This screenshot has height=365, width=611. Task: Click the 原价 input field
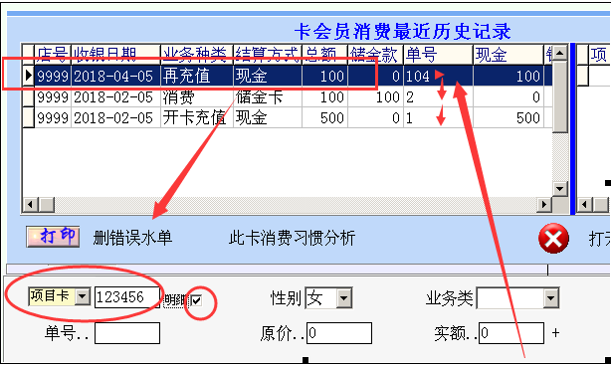339,333
